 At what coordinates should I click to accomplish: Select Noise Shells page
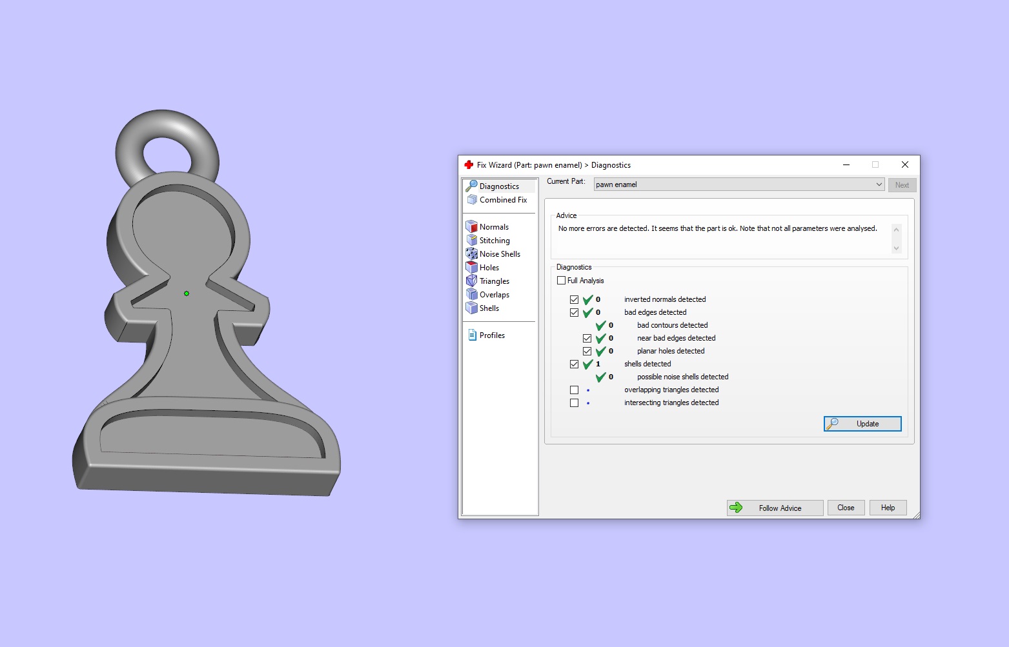point(500,254)
